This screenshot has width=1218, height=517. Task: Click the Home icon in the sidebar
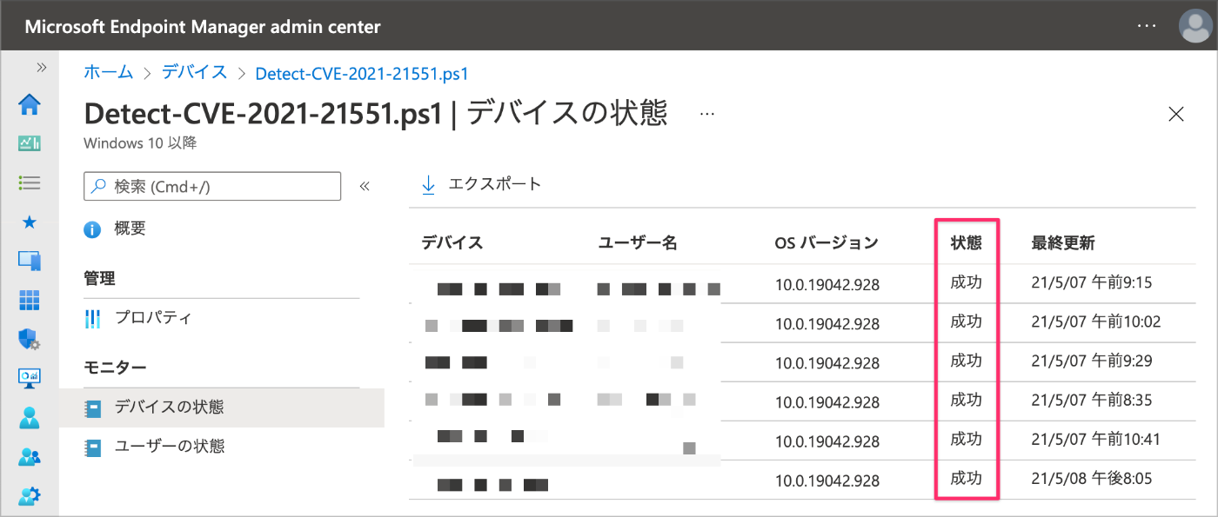point(30,105)
